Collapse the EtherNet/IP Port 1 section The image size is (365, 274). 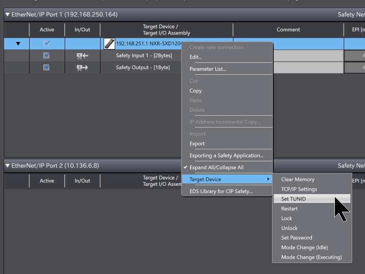[8, 15]
